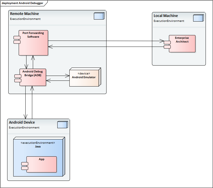Viewport: 213px width, 188px height.
Task: Click the «device» stereotype label on Android Emulator
Action: 84,73
